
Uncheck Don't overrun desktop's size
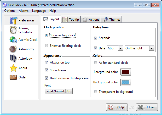coord(47,78)
